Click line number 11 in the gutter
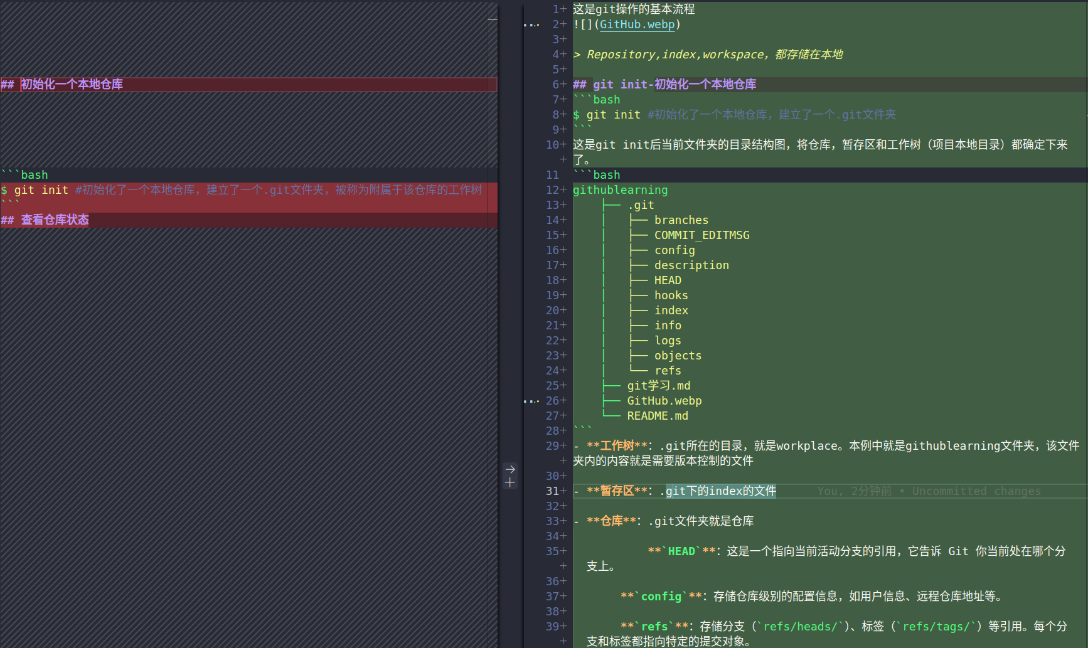This screenshot has height=648, width=1088. point(552,175)
